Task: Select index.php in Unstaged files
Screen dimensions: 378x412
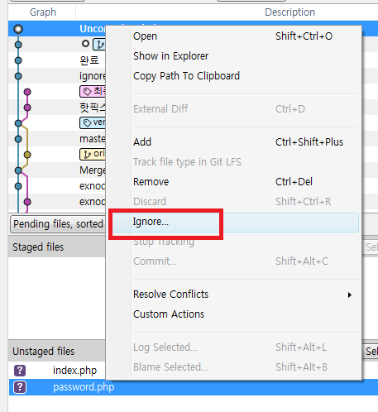Action: point(74,371)
